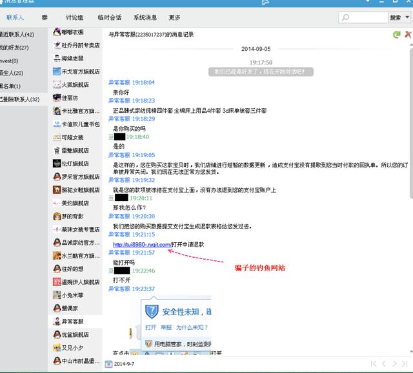413x373 pixels.
Task: Click sender name 异常客服 19:18:04
Action: pos(132,82)
